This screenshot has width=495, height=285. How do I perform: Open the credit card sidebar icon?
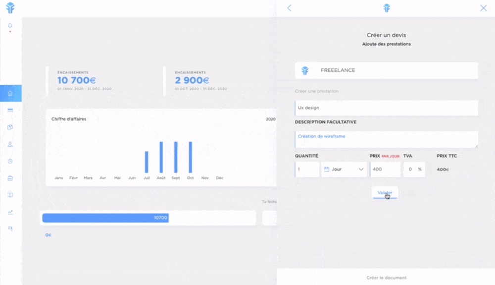(x=10, y=110)
